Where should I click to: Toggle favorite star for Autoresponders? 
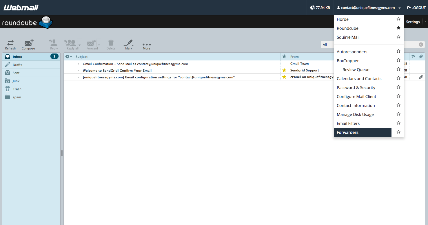(x=398, y=51)
